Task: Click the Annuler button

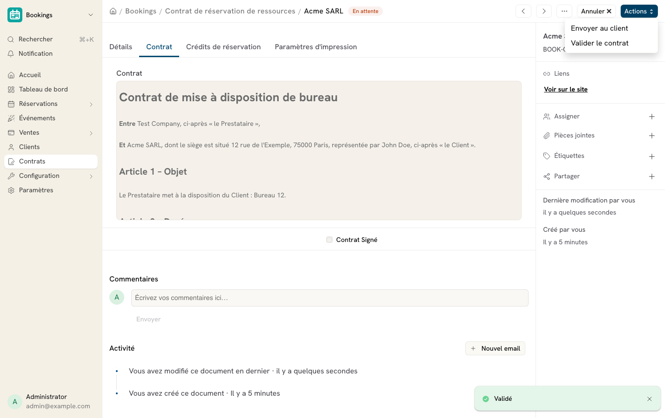Action: click(596, 11)
